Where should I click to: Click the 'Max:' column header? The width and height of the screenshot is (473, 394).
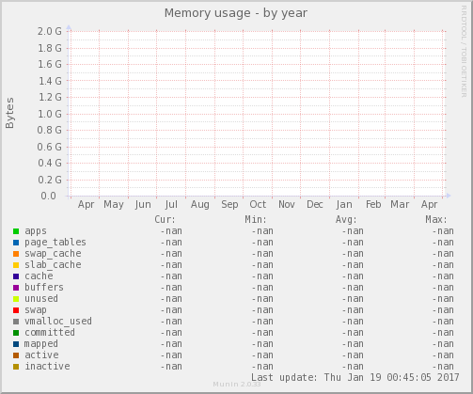pos(436,219)
